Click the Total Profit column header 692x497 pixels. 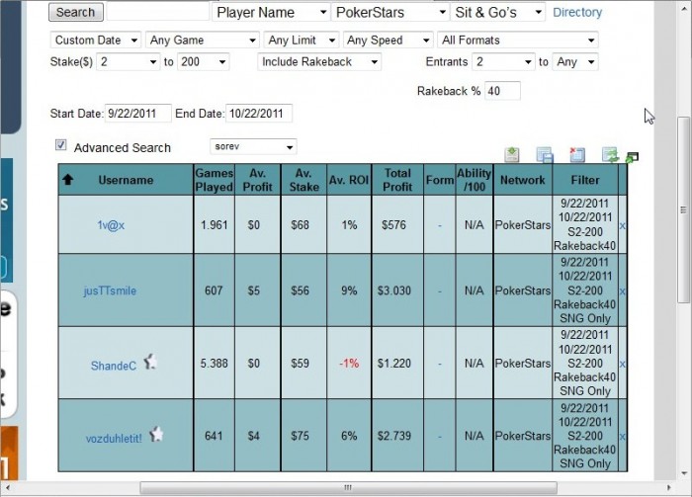(x=397, y=180)
